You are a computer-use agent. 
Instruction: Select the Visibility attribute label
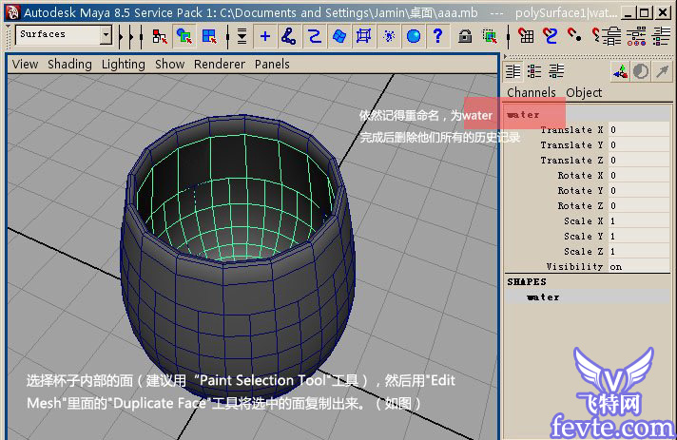574,267
